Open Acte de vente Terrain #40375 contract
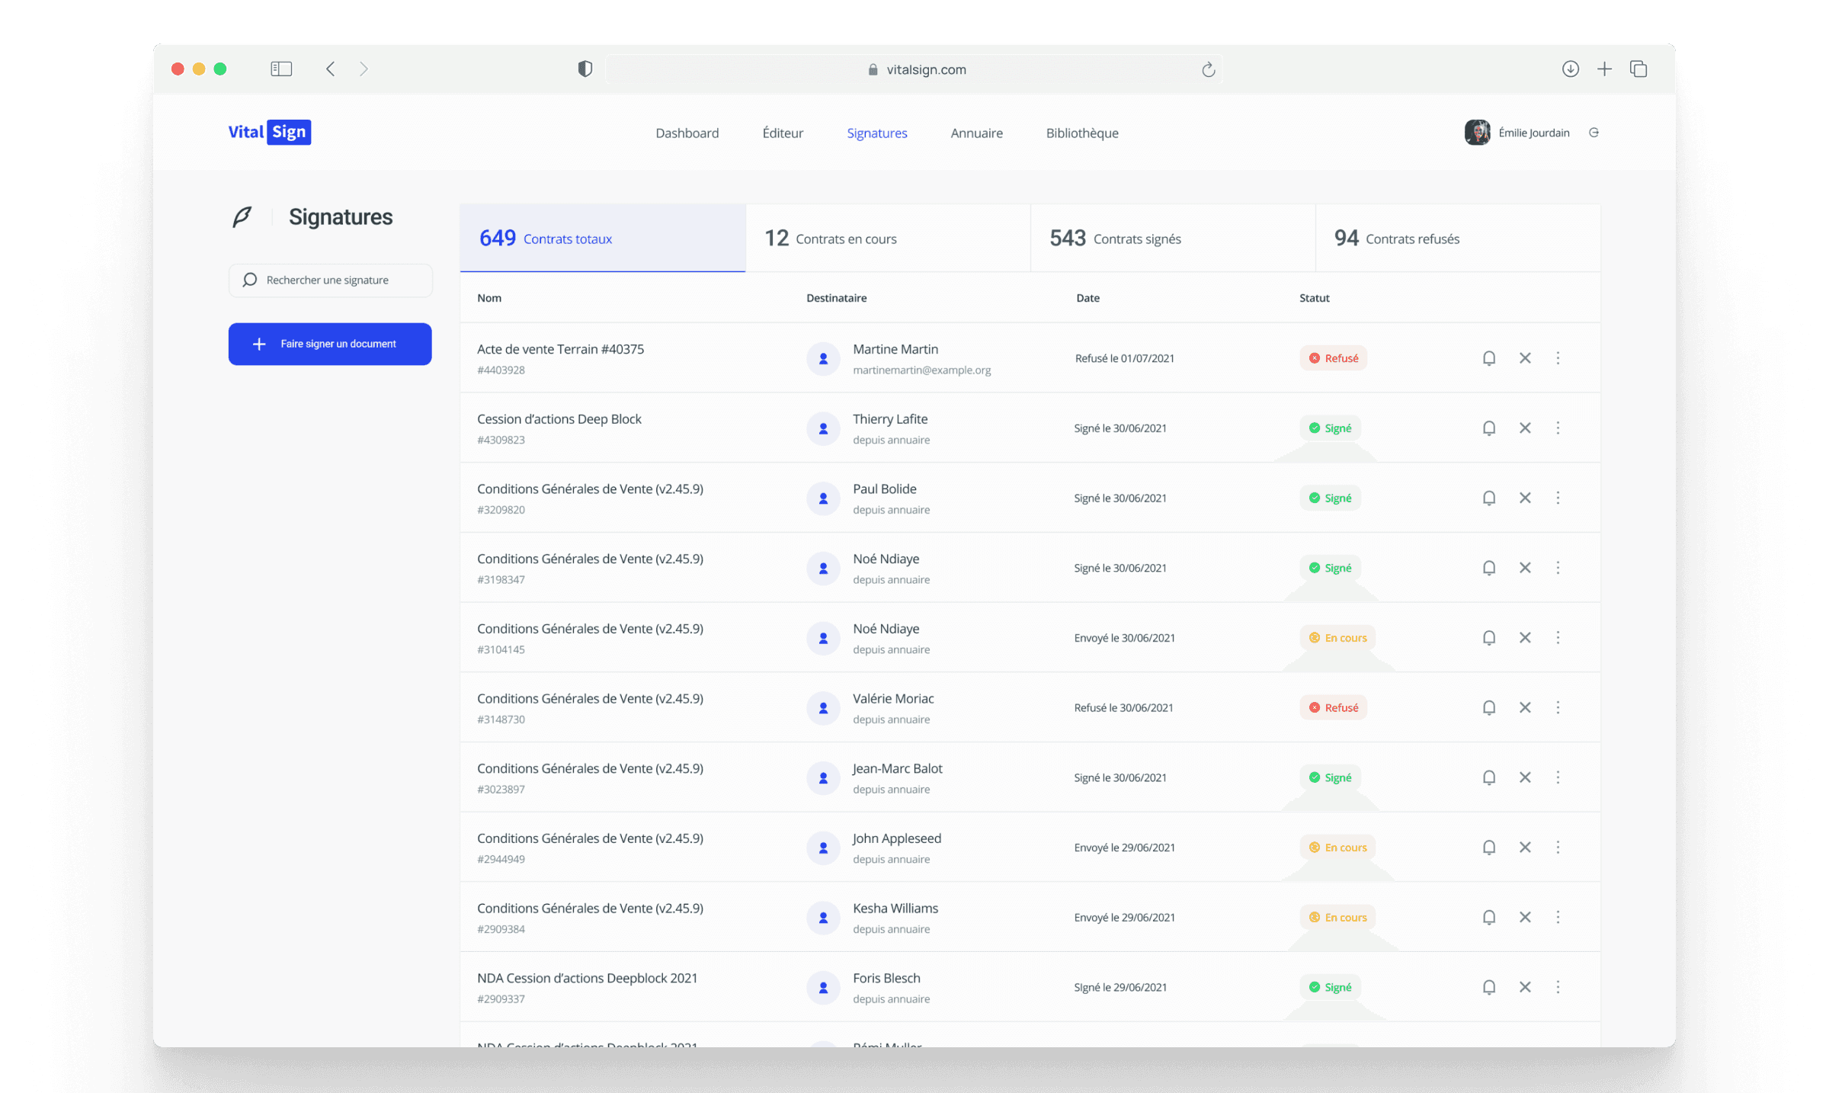This screenshot has width=1829, height=1093. click(560, 349)
